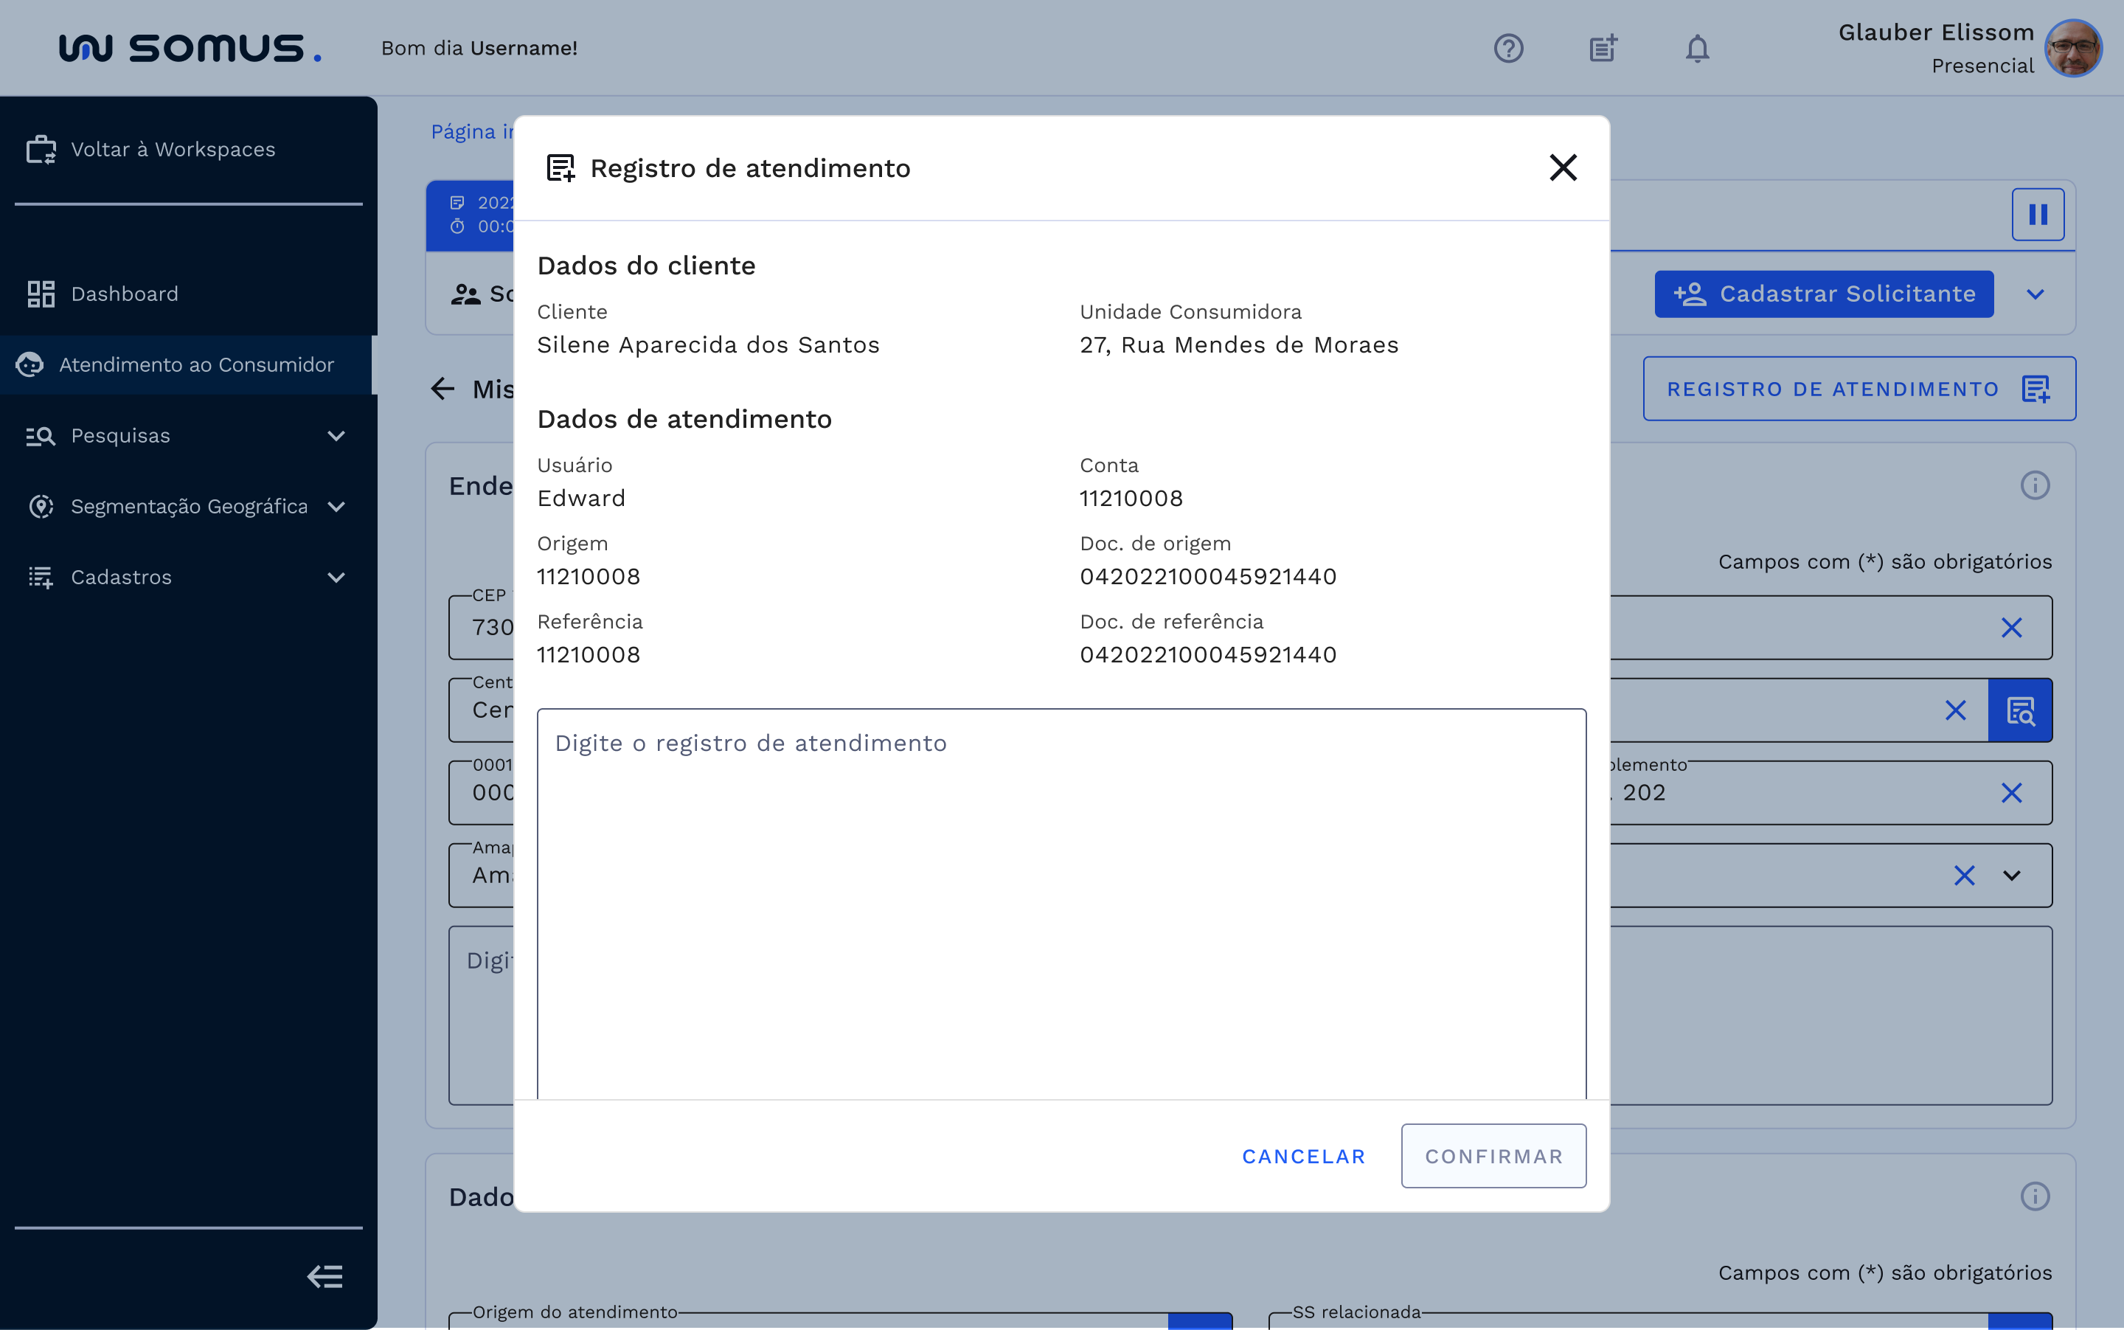Pause the attendance timer

(2038, 214)
